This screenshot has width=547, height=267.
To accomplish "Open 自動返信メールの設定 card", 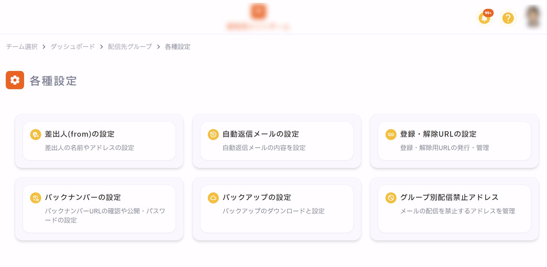I will [277, 141].
